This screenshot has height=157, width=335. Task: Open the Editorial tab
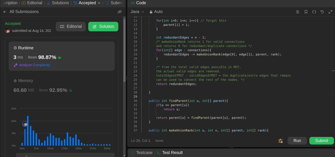click(x=32, y=3)
